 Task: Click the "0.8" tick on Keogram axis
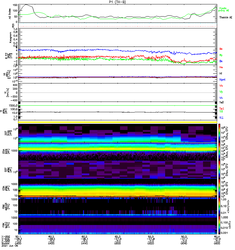15,32
